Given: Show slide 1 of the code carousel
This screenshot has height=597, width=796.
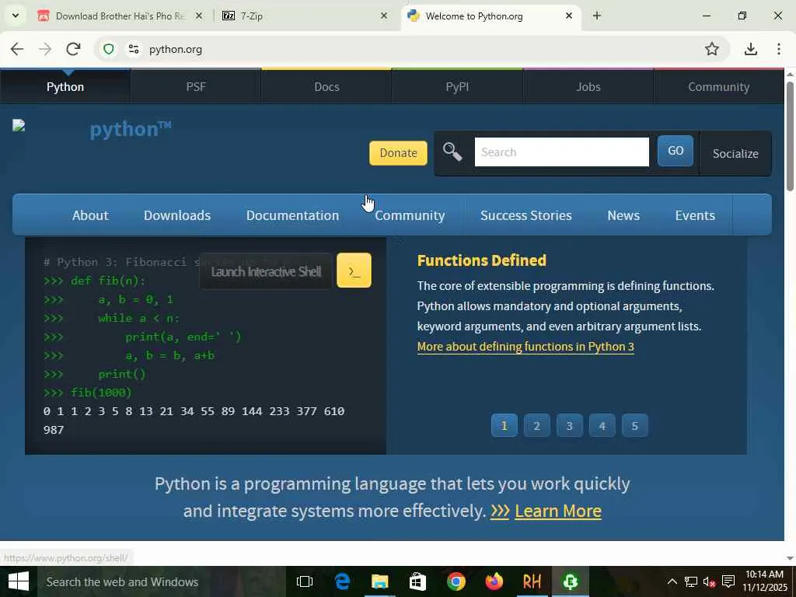Looking at the screenshot, I should (x=504, y=425).
